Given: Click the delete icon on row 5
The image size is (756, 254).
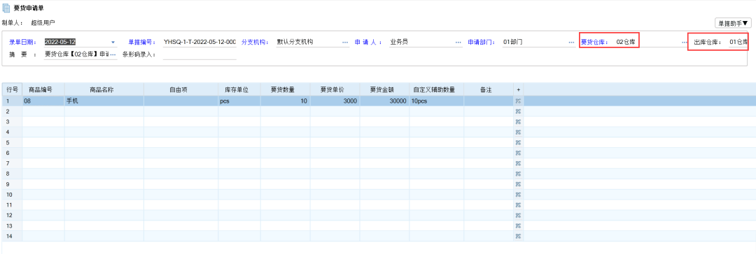Looking at the screenshot, I should coord(518,142).
